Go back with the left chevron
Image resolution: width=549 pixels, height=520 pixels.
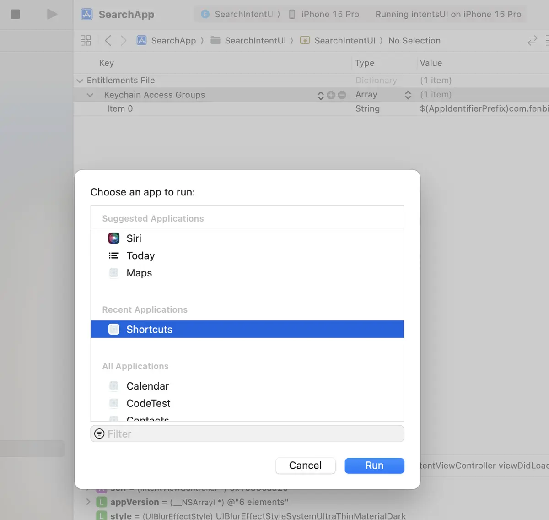click(x=108, y=41)
